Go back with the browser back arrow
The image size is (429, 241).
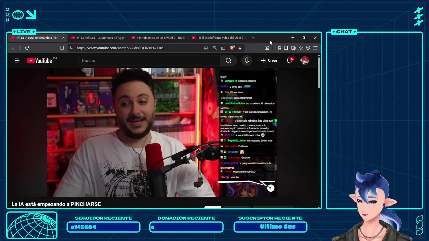click(x=13, y=48)
